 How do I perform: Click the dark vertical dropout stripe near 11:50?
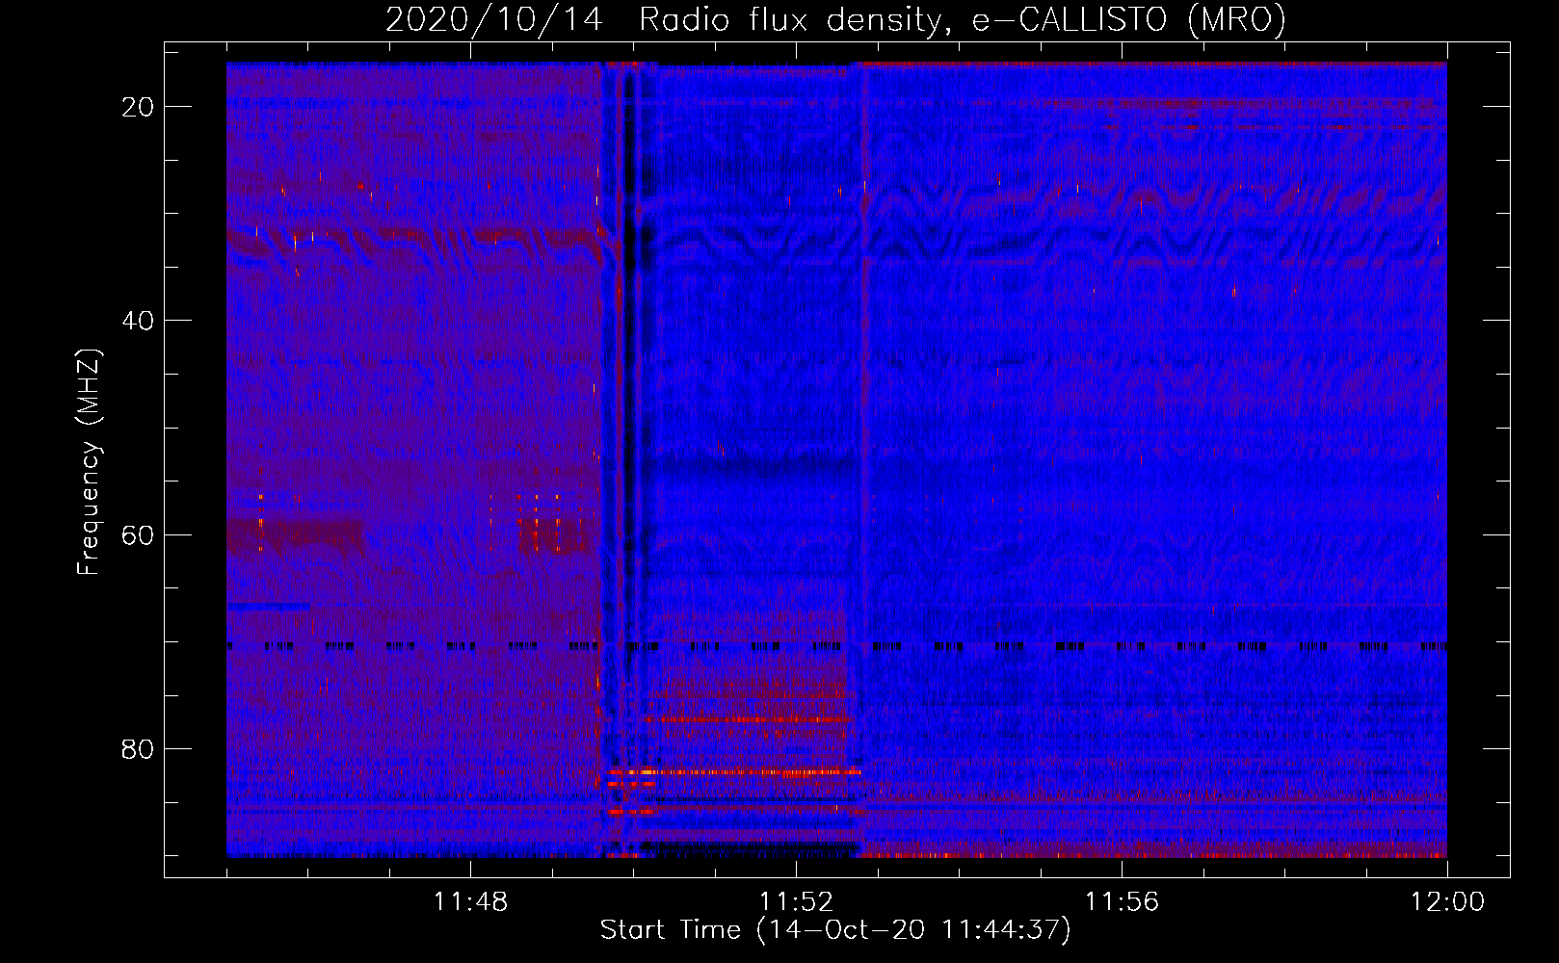click(x=629, y=459)
